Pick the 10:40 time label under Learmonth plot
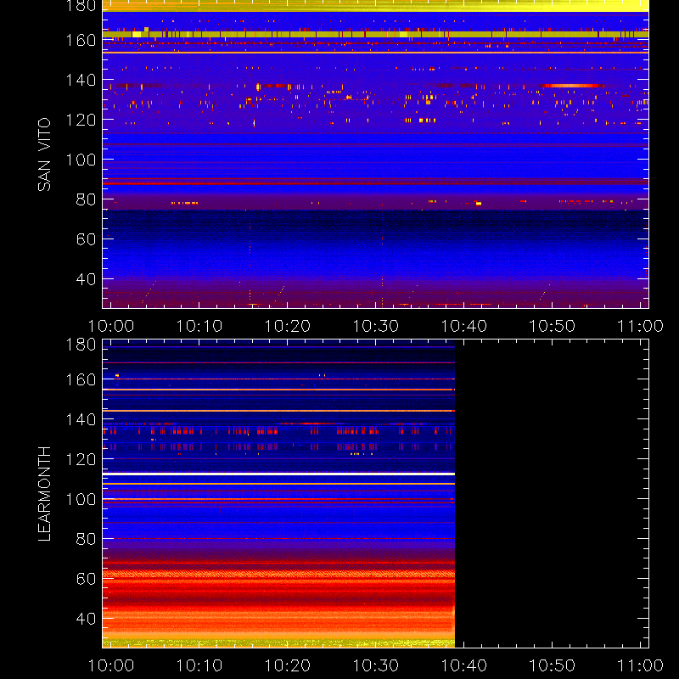This screenshot has height=679, width=679. pyautogui.click(x=463, y=665)
